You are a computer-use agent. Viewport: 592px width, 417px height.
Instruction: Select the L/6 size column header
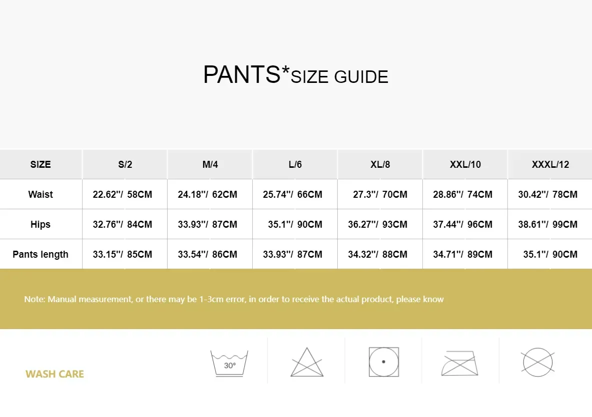point(295,164)
